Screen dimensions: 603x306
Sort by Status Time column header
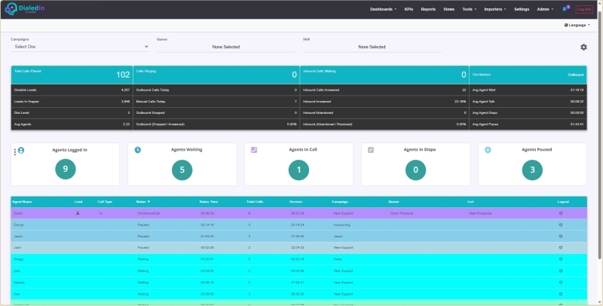(x=209, y=202)
